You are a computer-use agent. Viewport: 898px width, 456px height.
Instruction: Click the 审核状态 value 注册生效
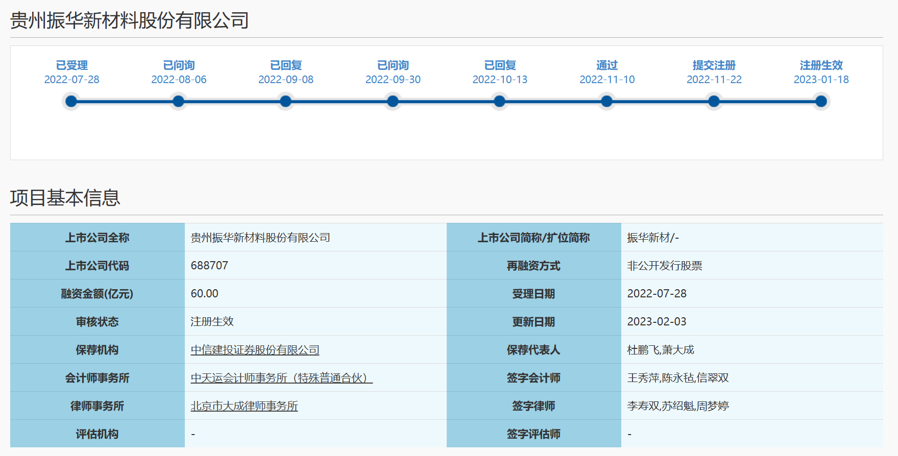(212, 322)
